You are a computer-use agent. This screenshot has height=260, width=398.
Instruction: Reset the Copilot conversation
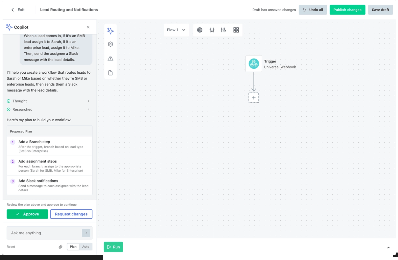pyautogui.click(x=11, y=247)
